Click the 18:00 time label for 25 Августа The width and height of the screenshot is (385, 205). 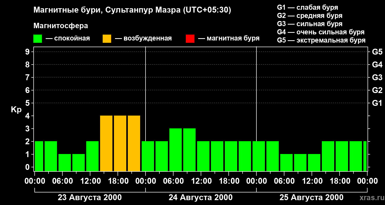(340, 181)
